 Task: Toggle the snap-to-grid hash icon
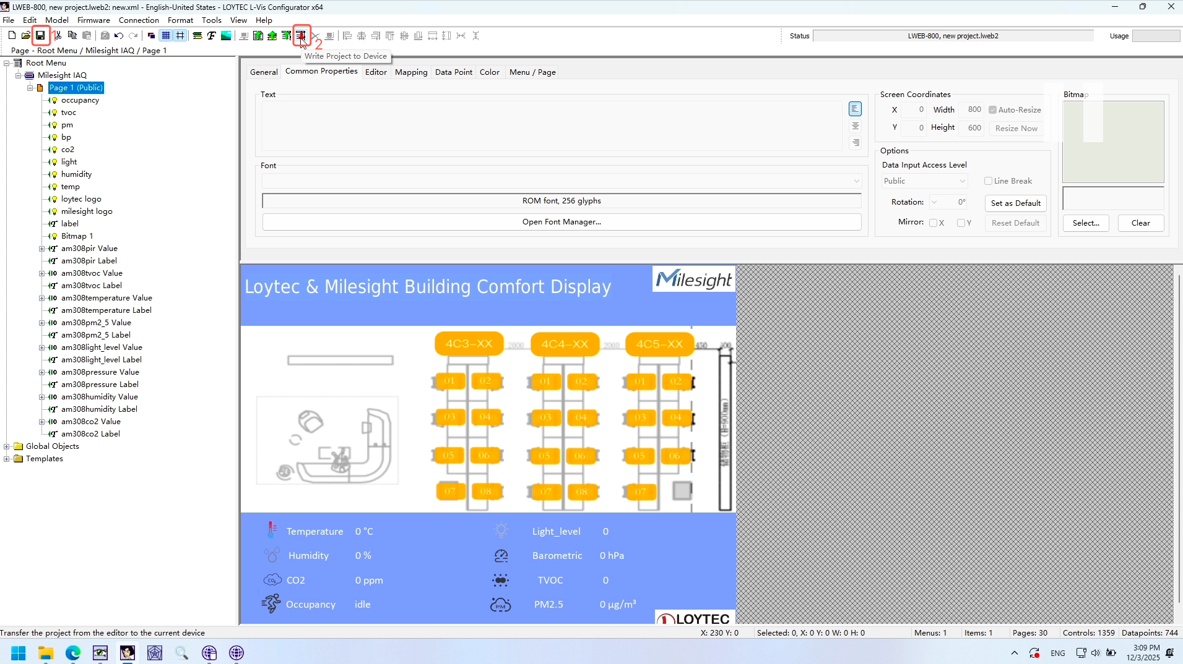pyautogui.click(x=180, y=36)
